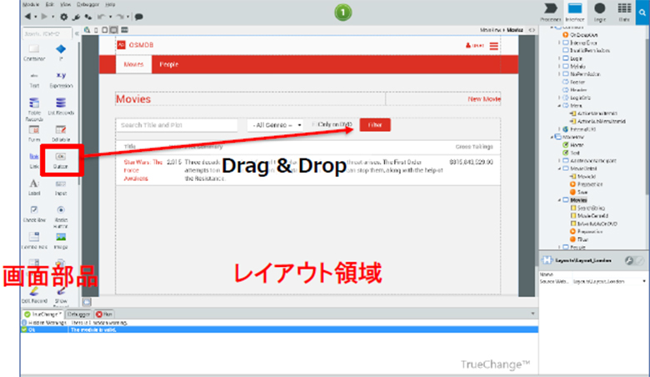
Task: Open the All Genres combo box
Action: click(x=276, y=125)
